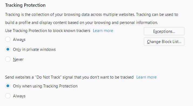Click the Tracking Protection section heading
This screenshot has width=193, height=106.
tap(25, 5)
